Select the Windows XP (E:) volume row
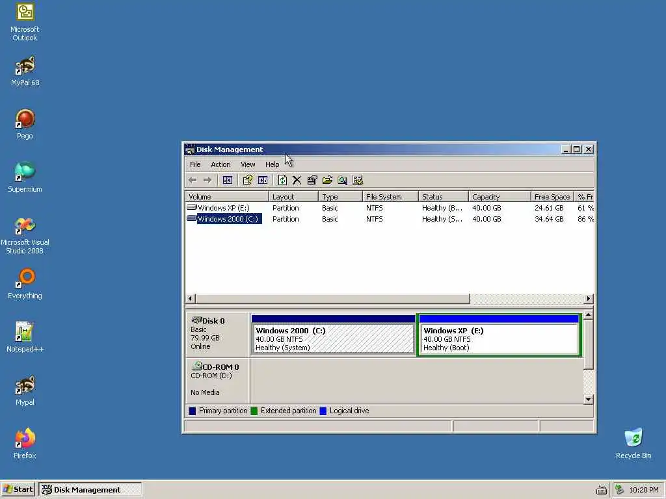 (390, 208)
